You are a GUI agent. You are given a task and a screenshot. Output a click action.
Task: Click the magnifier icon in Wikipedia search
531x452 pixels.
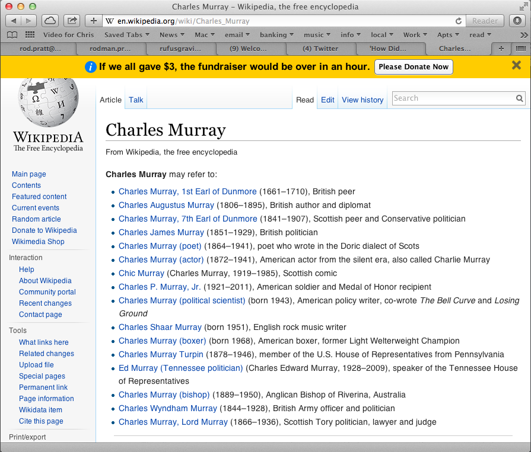coord(519,98)
